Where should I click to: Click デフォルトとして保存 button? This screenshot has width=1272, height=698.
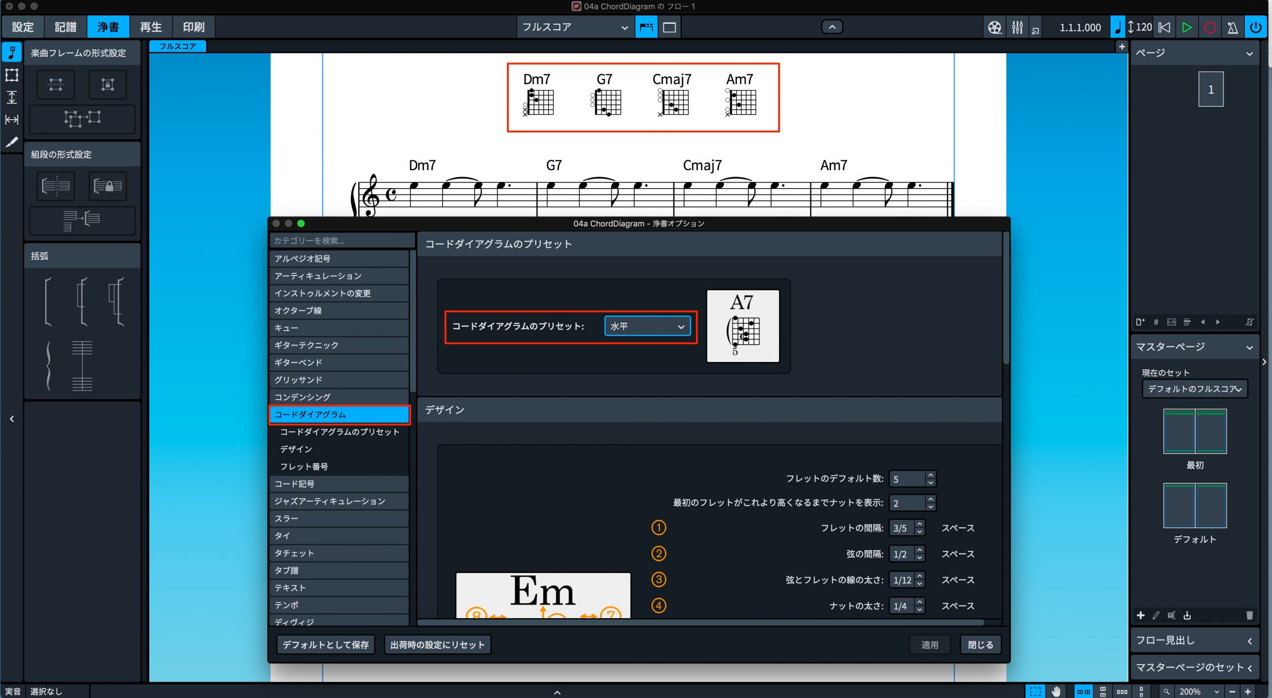(325, 644)
